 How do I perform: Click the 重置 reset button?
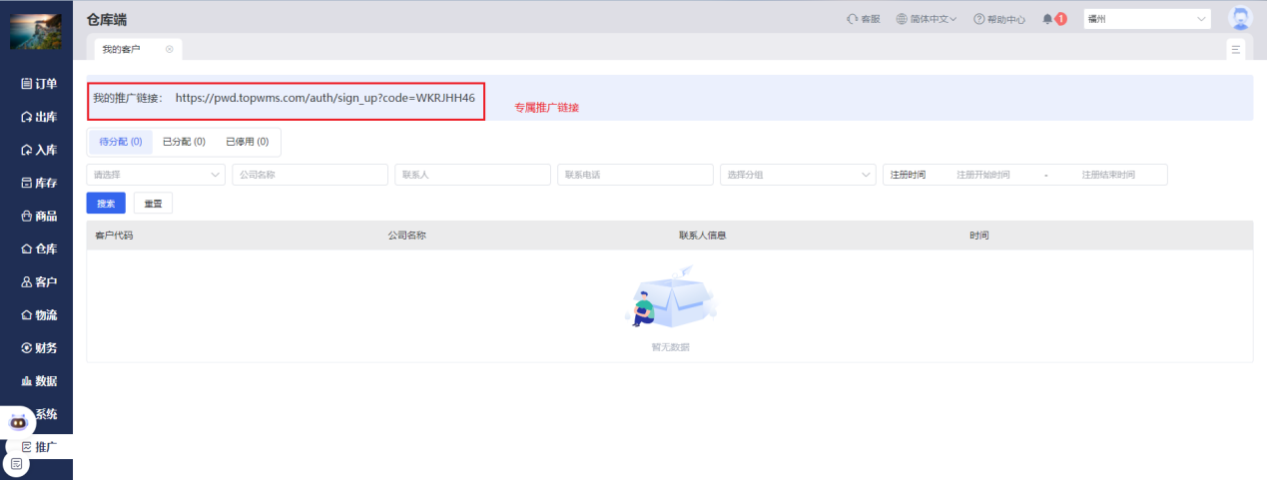pos(153,204)
